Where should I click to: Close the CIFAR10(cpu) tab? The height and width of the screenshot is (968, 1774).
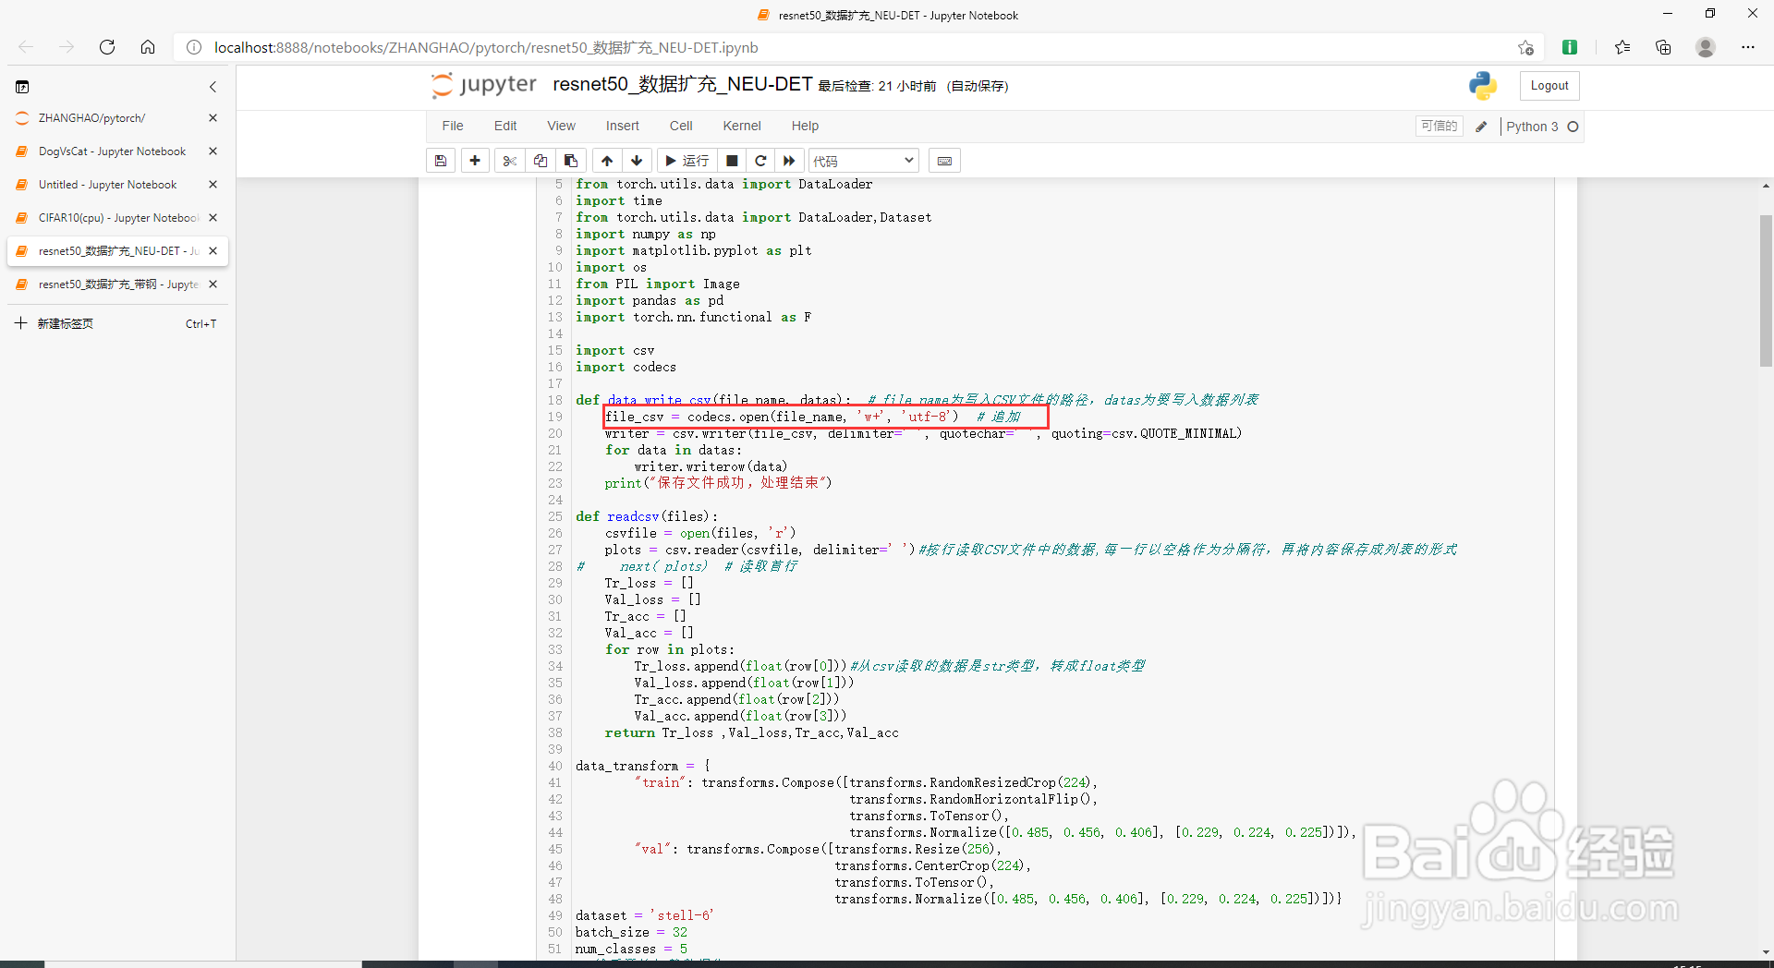coord(213,218)
